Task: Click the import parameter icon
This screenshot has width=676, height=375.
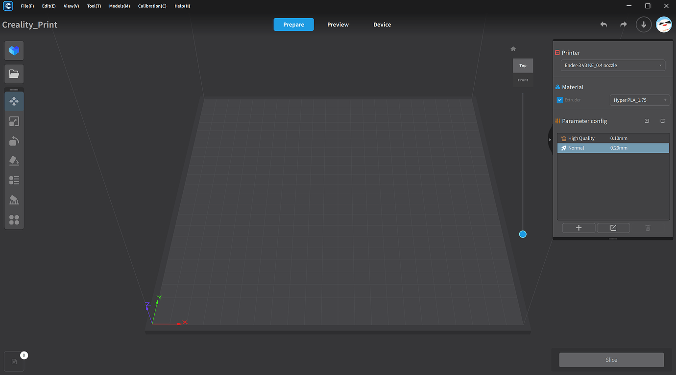Action: point(647,121)
